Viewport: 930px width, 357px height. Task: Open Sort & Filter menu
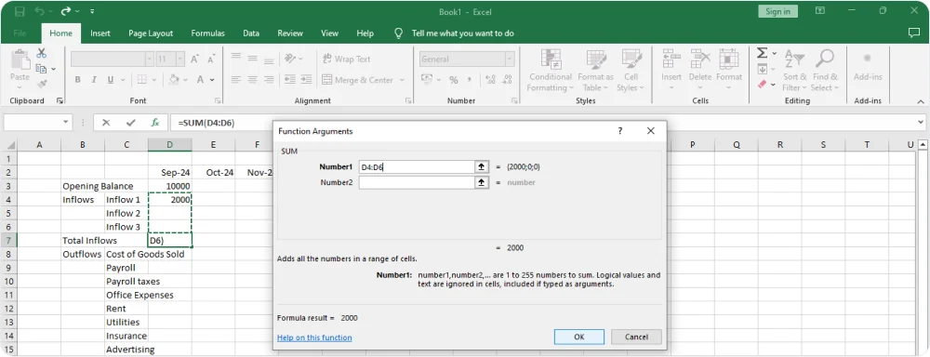point(795,71)
